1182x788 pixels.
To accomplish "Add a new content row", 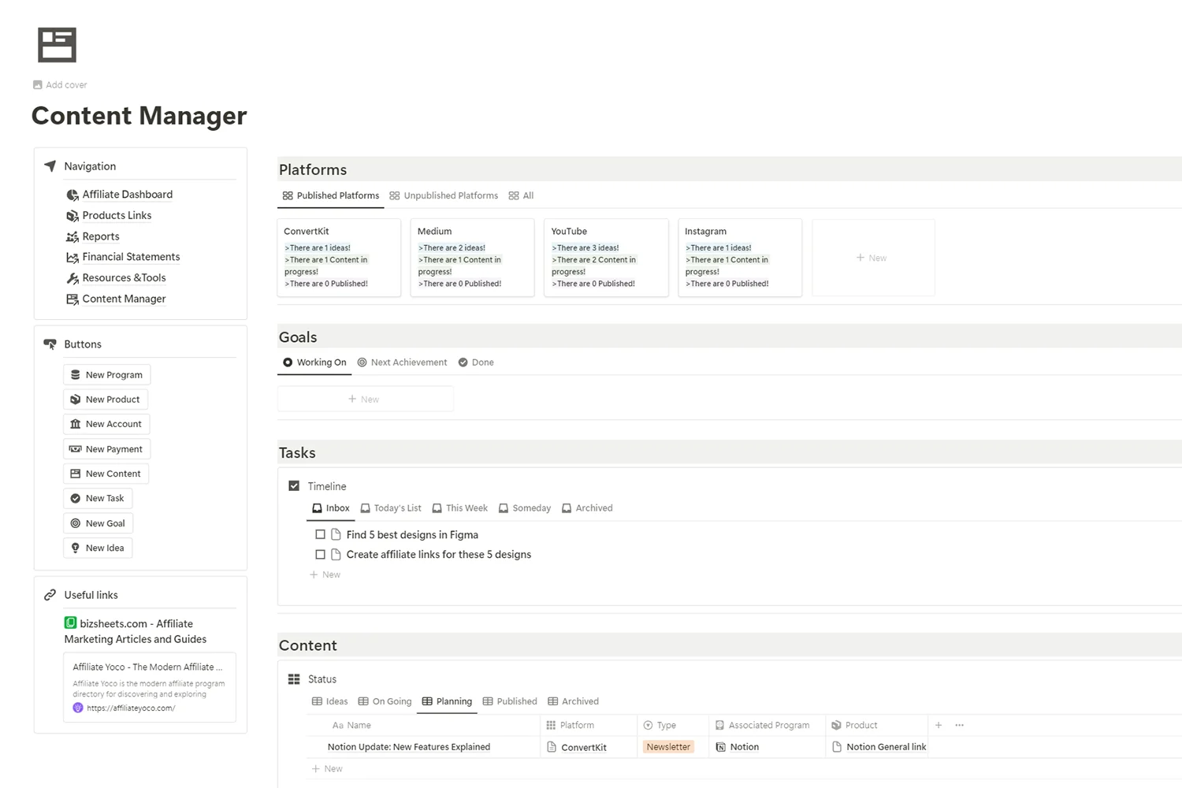I will [x=327, y=769].
